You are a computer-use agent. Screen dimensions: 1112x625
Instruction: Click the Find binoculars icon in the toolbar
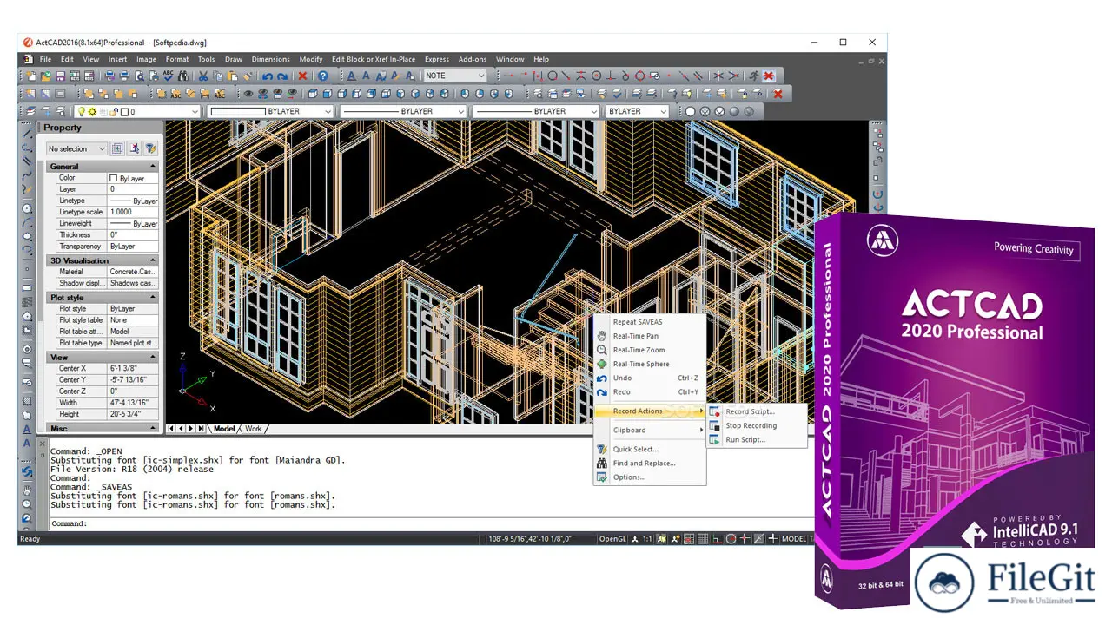183,76
